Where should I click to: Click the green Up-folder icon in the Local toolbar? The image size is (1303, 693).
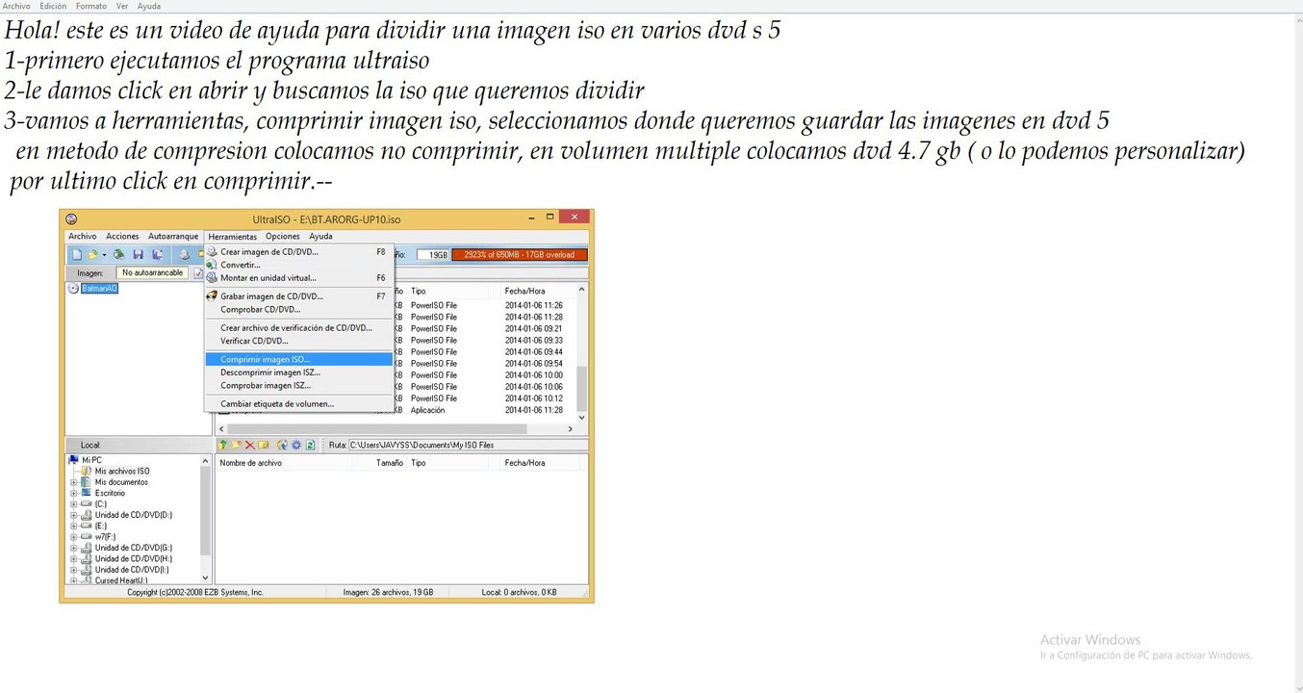pos(222,445)
